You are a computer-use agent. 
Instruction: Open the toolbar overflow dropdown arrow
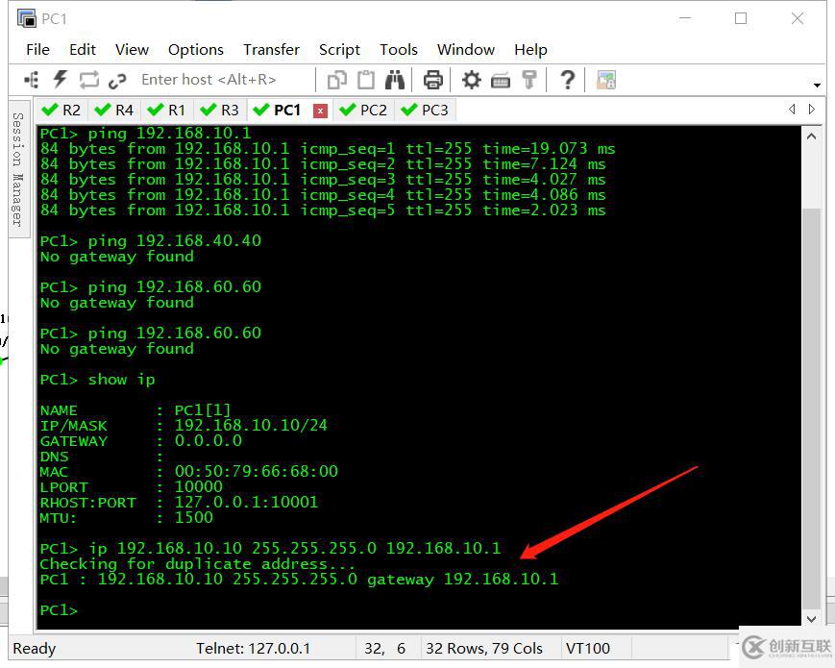pyautogui.click(x=817, y=86)
